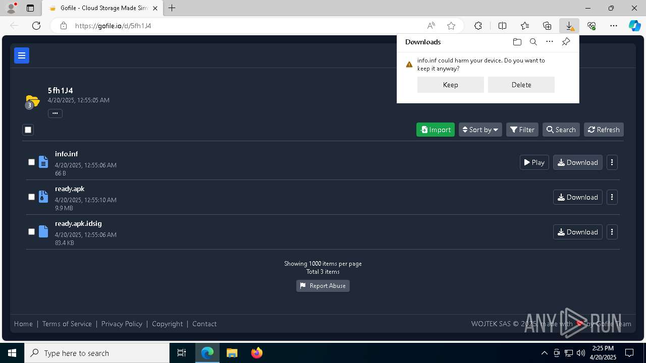Open Browser essentials icon
Viewport: 646px width, 363px height.
point(591,26)
